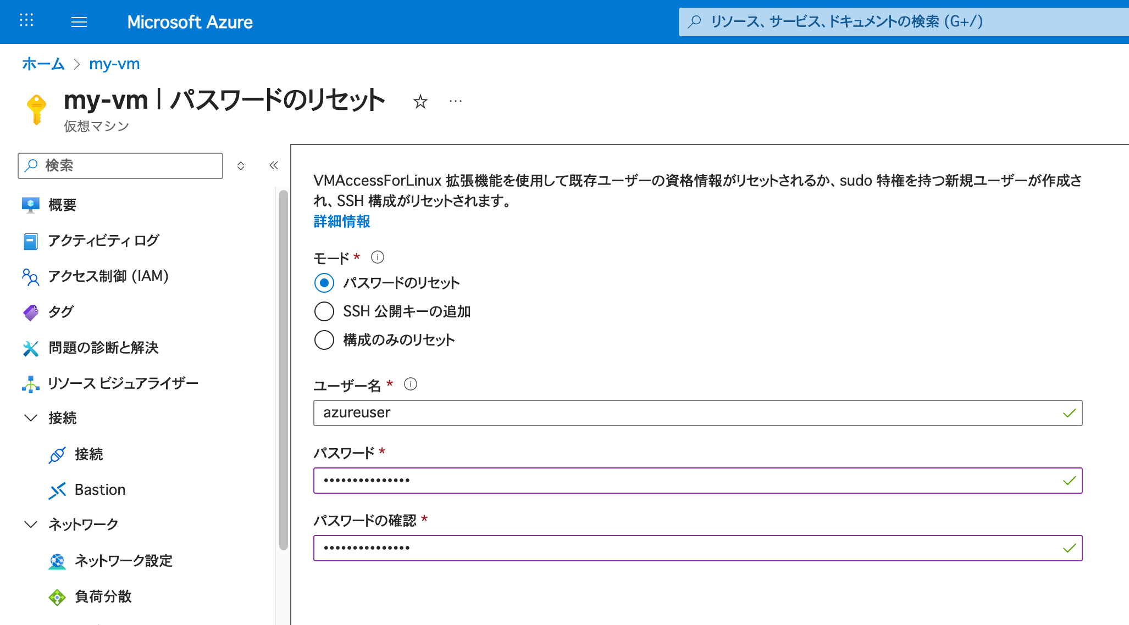Go to ホーム via breadcrumb
The width and height of the screenshot is (1129, 625).
[43, 64]
